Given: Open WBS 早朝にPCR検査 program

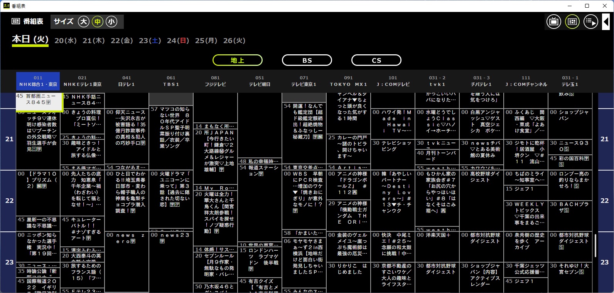Looking at the screenshot, I should click(304, 200).
